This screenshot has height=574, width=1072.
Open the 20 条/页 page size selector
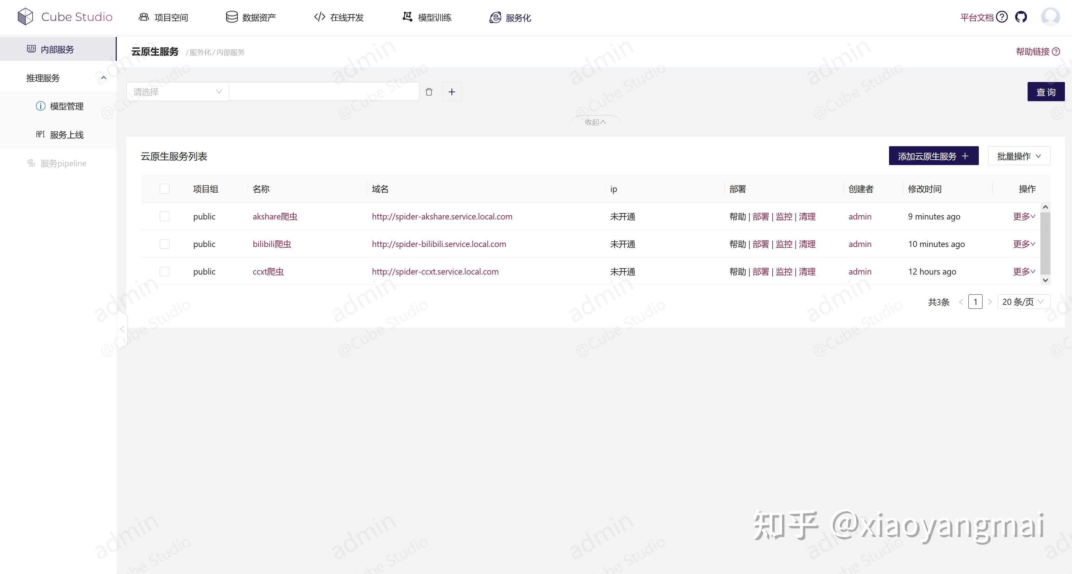[1023, 302]
